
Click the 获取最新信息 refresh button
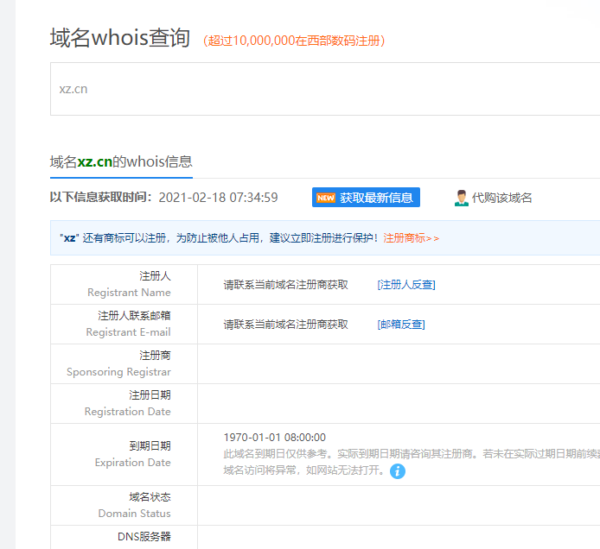tap(366, 198)
